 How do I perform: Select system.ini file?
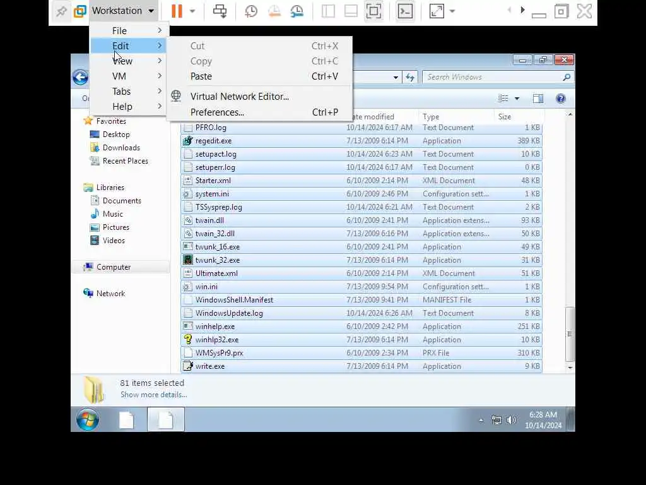point(361,194)
